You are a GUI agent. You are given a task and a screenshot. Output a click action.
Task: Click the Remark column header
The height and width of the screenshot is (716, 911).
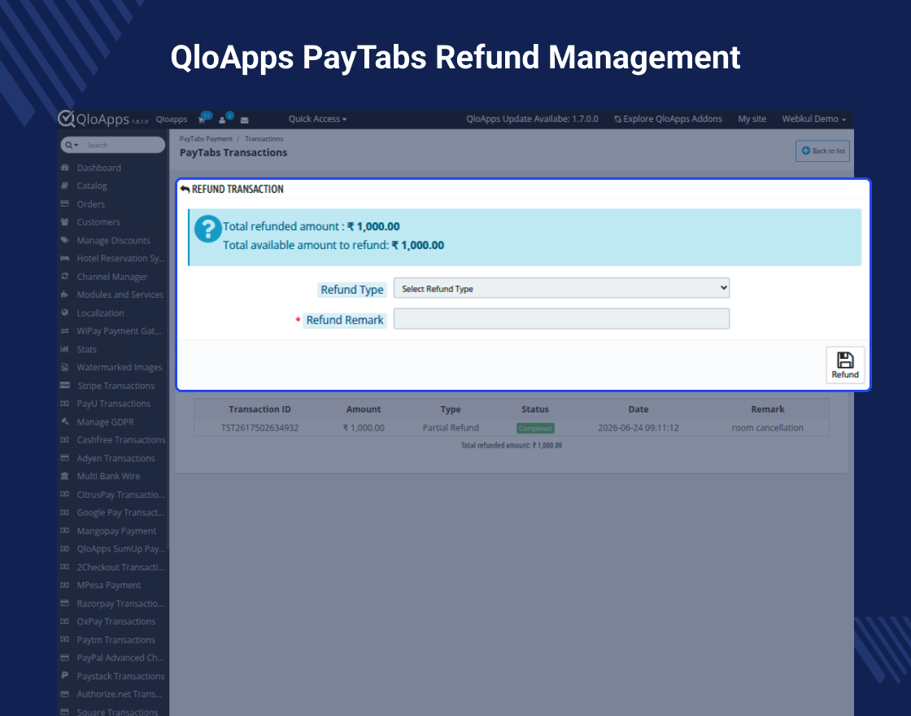[768, 409]
